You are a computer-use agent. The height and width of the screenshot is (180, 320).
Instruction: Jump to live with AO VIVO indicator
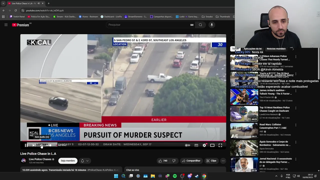(x=62, y=145)
